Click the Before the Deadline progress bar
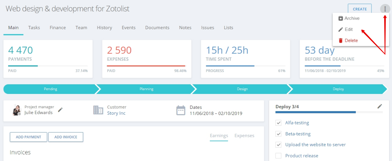Screen dimensions: 392x161 344,66
